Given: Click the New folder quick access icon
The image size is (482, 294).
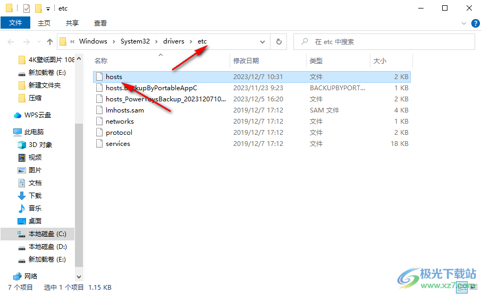Looking at the screenshot, I should [x=38, y=8].
